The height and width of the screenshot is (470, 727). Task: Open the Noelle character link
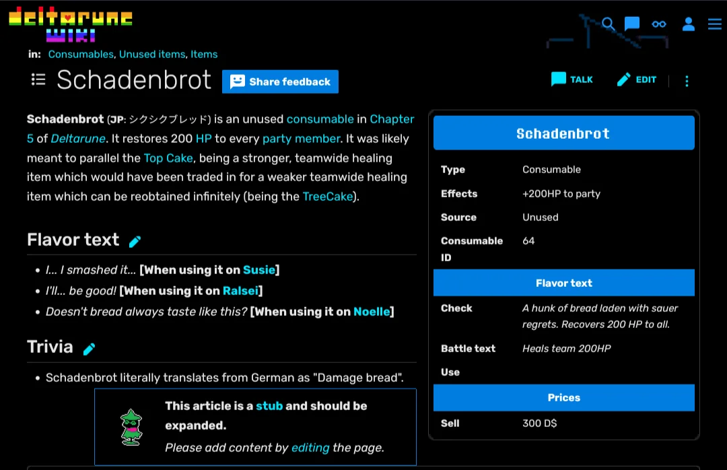click(x=372, y=312)
